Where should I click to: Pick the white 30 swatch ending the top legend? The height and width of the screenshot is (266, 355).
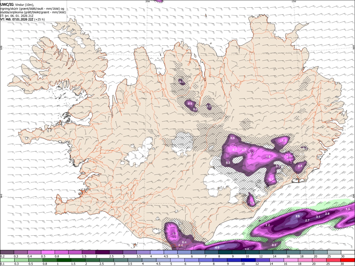348,252
